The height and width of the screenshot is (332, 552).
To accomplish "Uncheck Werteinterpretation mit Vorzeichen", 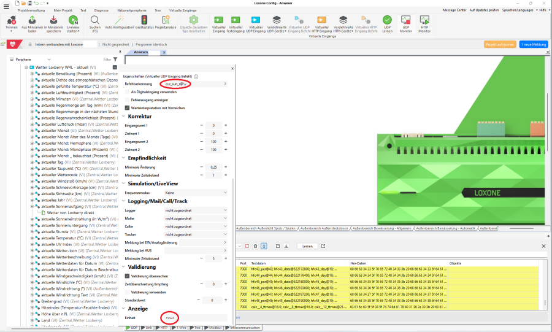I will [127, 108].
